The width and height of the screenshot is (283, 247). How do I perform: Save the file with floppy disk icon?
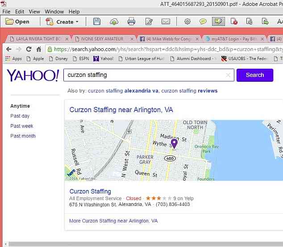point(97,21)
